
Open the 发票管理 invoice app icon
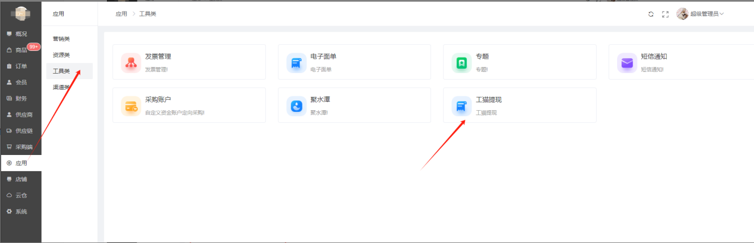click(x=131, y=63)
